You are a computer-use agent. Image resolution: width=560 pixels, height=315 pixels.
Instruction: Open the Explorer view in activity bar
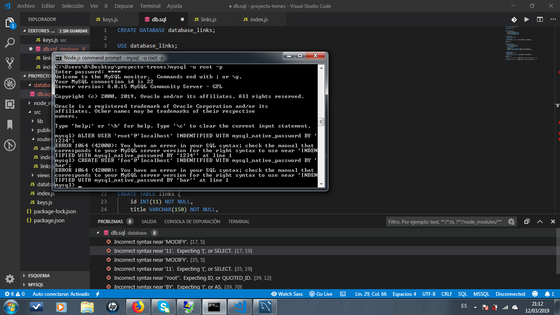coord(10,23)
